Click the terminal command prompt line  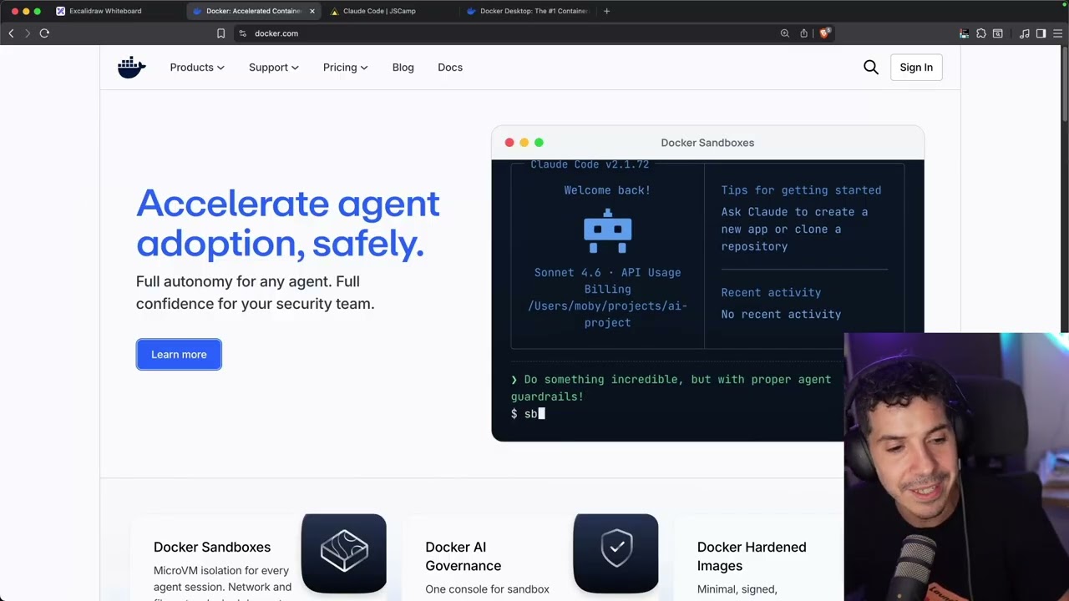coord(528,414)
